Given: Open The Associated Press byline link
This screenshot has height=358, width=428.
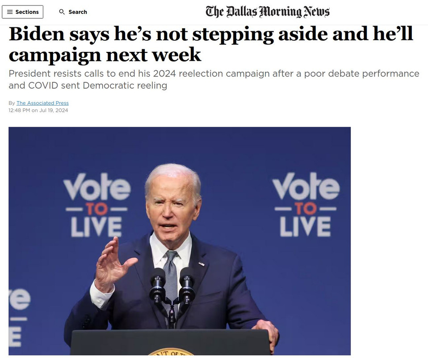Looking at the screenshot, I should point(42,103).
